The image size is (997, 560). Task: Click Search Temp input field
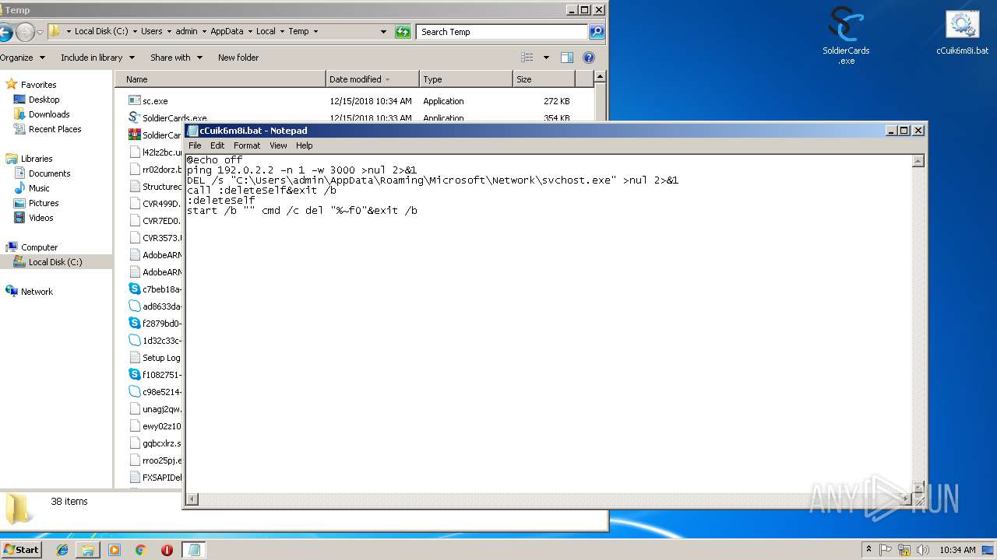(x=502, y=32)
